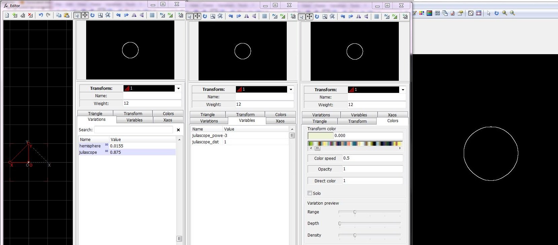Open Transform tab in Variables editor window
This screenshot has height=245, width=558.
pyautogui.click(x=245, y=115)
